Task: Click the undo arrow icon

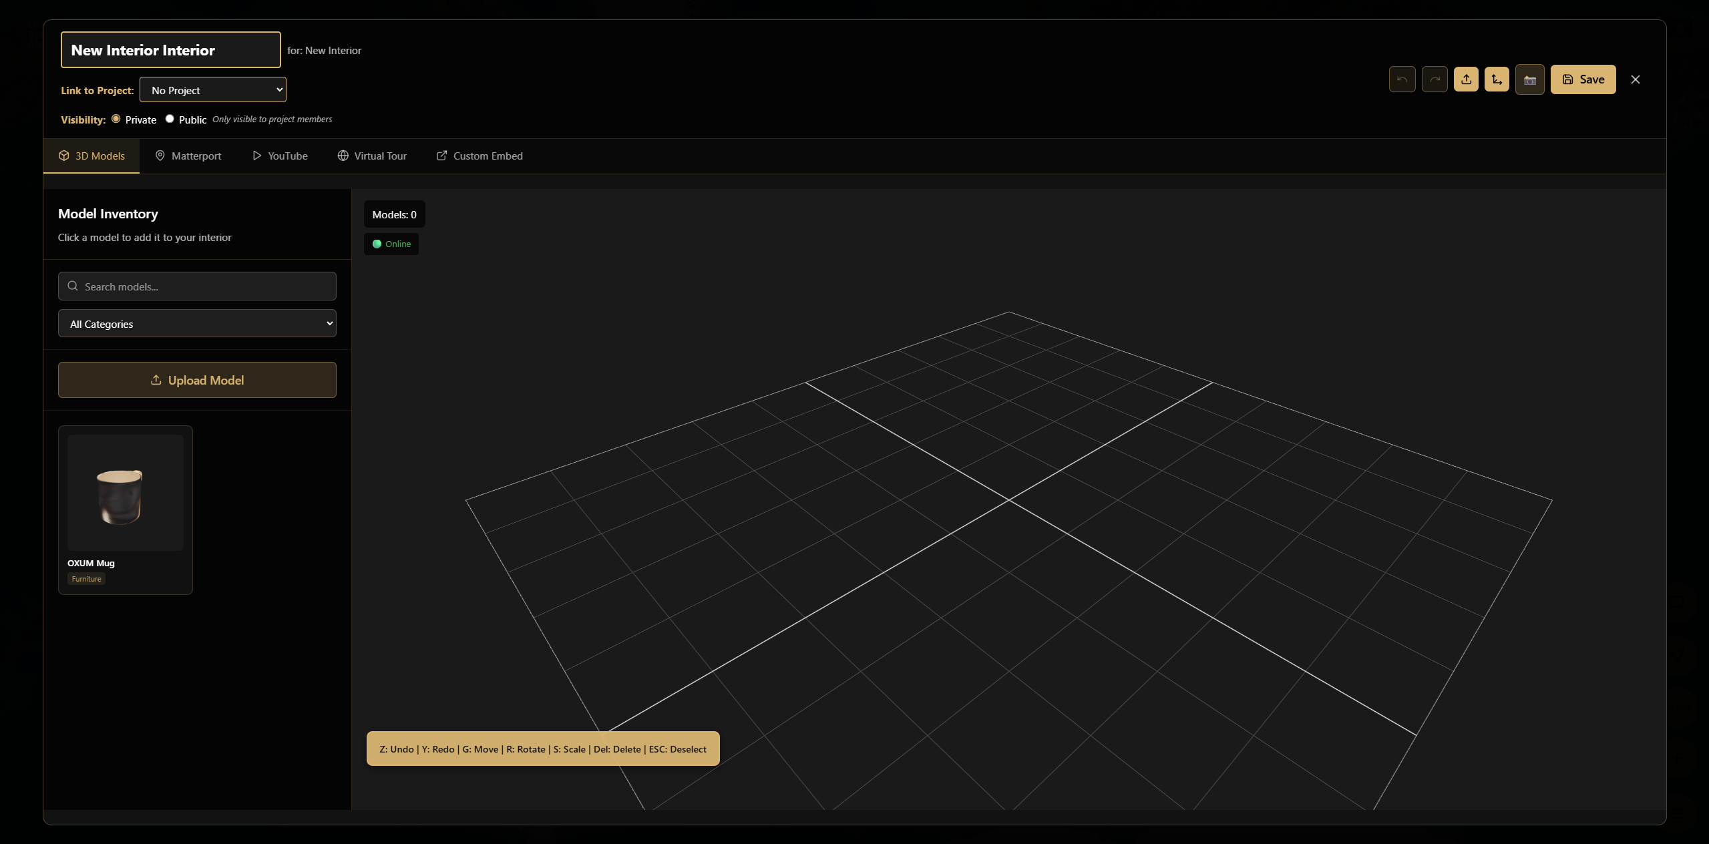Action: tap(1402, 79)
